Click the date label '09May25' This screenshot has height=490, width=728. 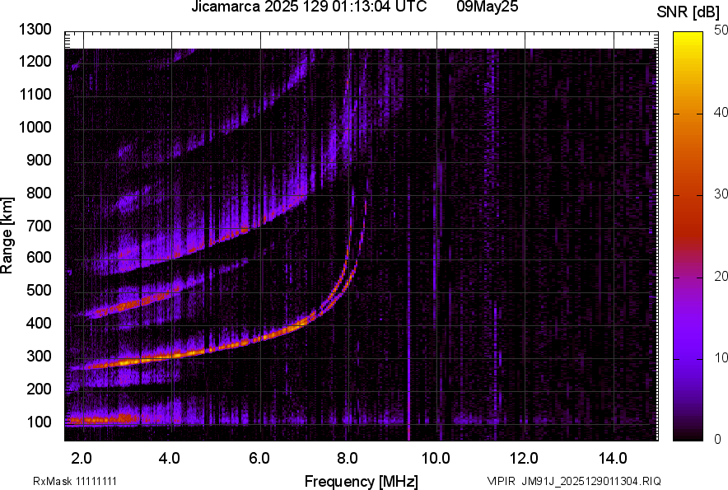coord(488,7)
